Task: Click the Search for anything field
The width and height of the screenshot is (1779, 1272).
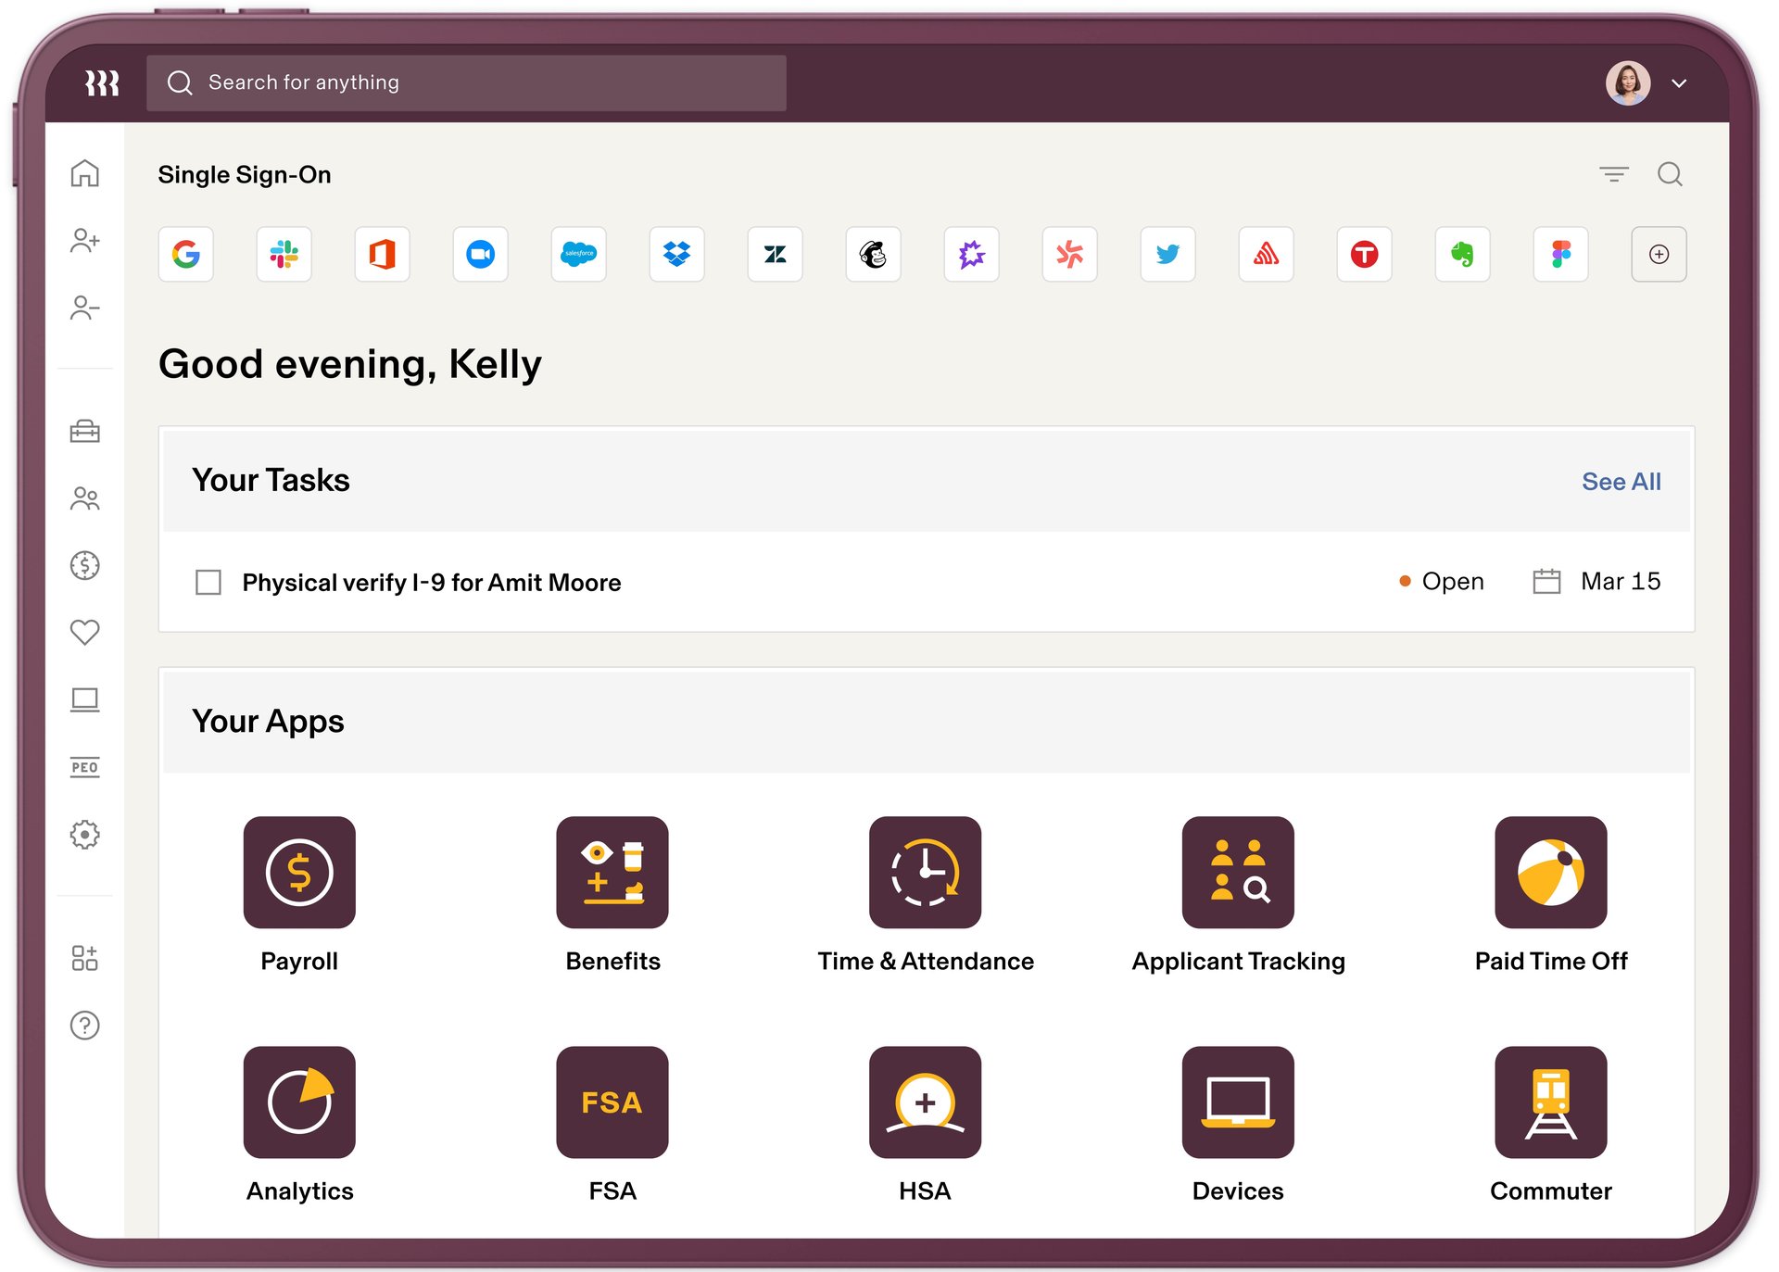Action: [x=466, y=83]
